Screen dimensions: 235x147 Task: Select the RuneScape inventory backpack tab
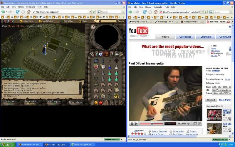click(106, 54)
